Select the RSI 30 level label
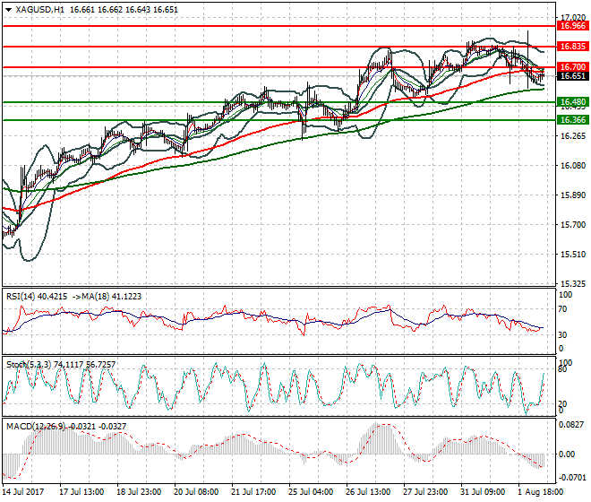The height and width of the screenshot is (502, 591). pos(562,334)
